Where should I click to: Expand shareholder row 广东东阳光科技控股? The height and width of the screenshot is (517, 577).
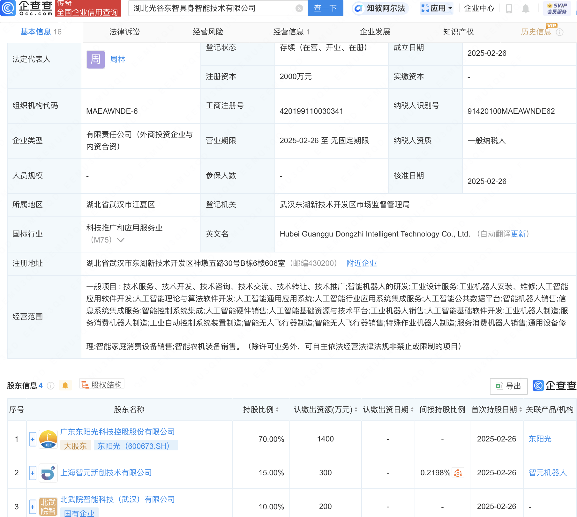(33, 439)
